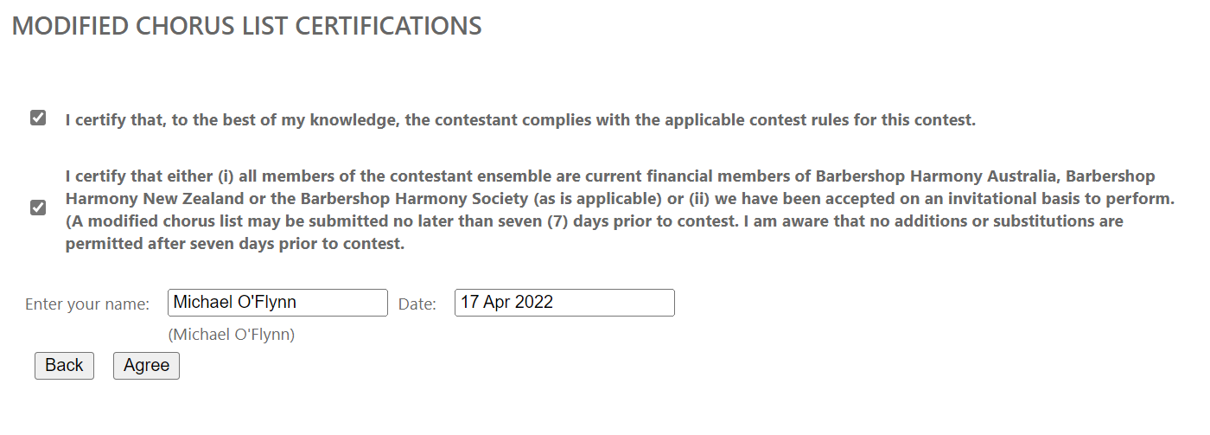
Task: Click the "Barbershop Harmony Society" text
Action: (430, 199)
